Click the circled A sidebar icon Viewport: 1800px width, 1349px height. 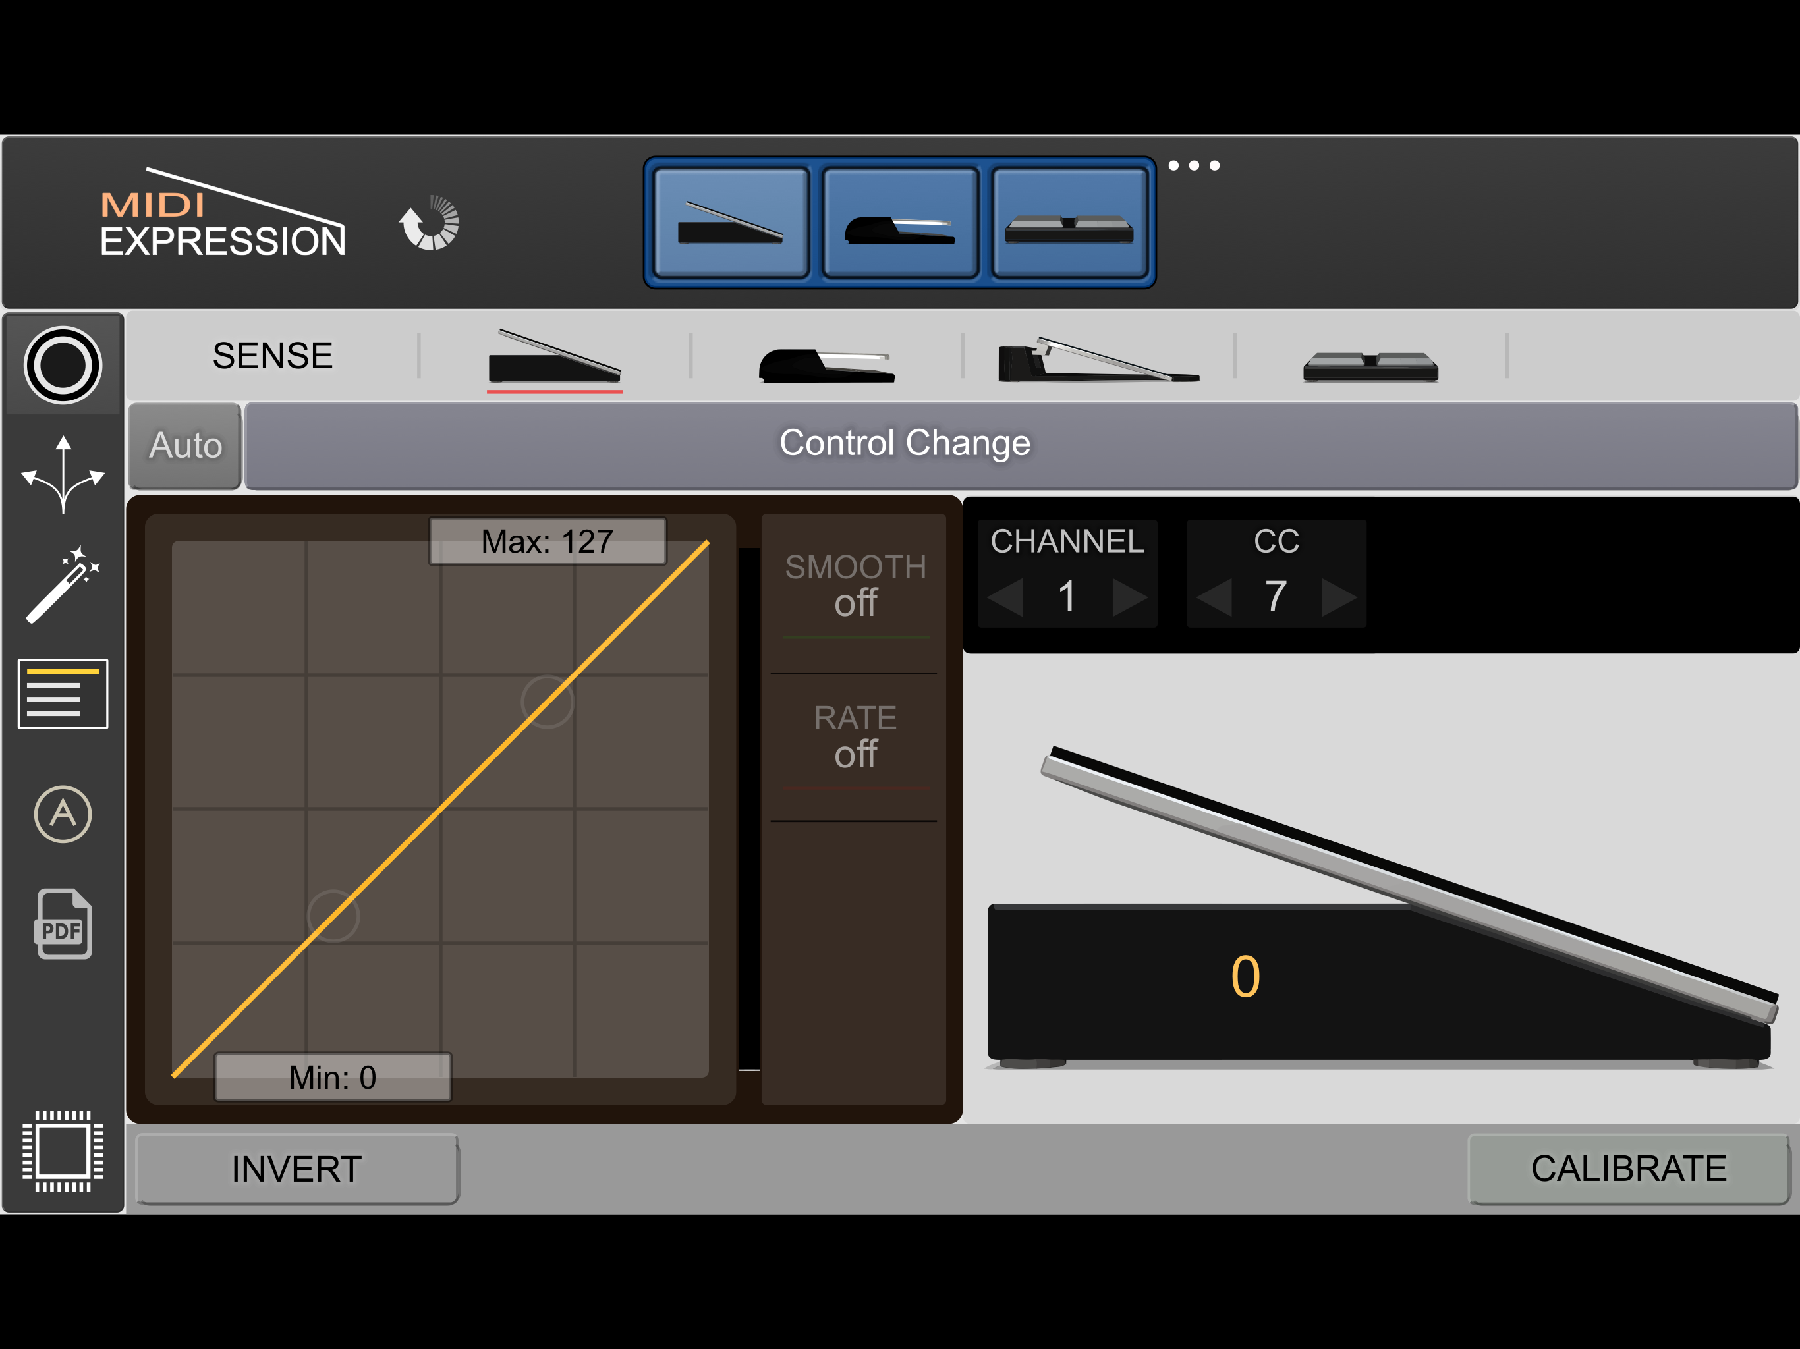coord(63,814)
